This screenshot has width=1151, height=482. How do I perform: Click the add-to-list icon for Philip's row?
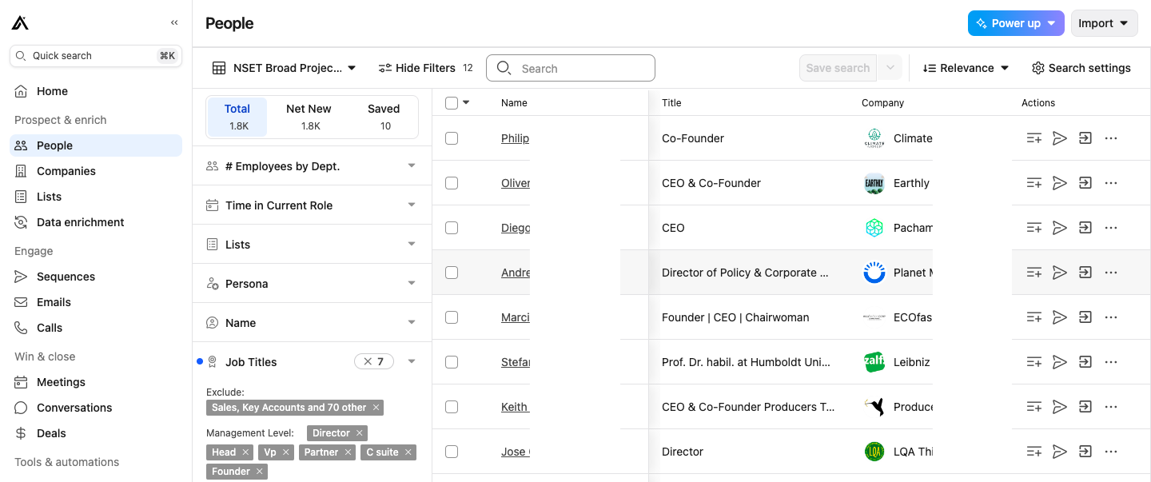coord(1034,138)
